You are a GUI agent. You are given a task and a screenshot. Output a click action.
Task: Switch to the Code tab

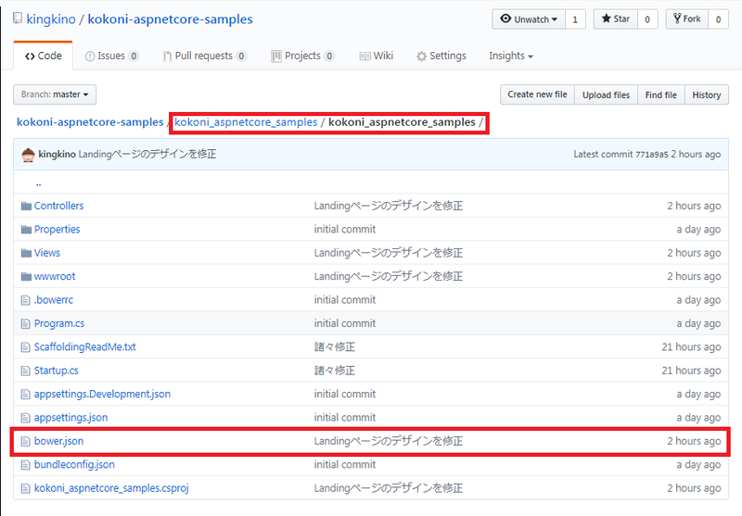43,56
